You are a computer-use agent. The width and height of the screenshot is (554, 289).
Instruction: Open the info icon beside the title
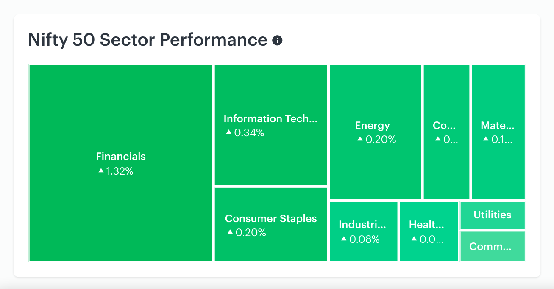(x=277, y=41)
